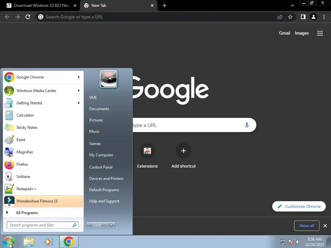Start voice search with microphone icon
This screenshot has width=331, height=248.
pyautogui.click(x=247, y=125)
